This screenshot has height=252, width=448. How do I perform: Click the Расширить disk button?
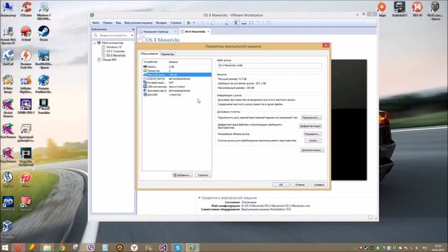313,134
